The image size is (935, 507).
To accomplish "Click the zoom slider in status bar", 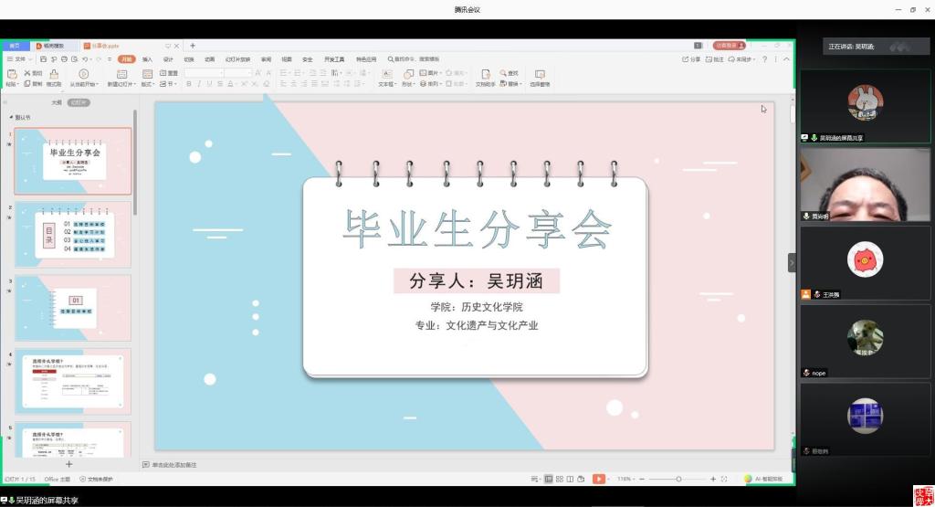I will click(678, 479).
